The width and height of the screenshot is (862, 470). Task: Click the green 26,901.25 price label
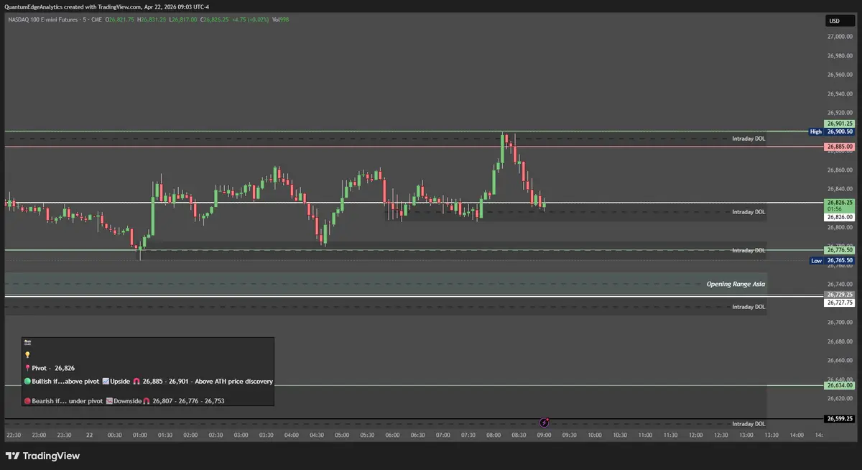[x=840, y=124]
